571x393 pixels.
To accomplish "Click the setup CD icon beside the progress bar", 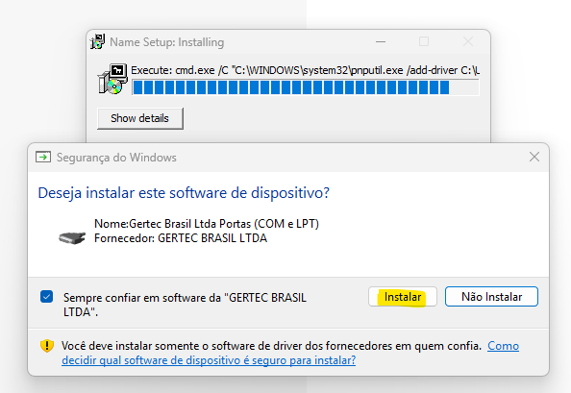I will point(112,79).
